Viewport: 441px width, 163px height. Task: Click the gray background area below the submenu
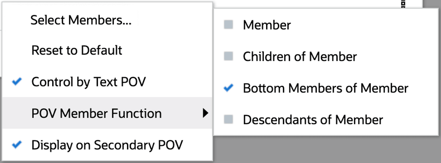(x=320, y=149)
